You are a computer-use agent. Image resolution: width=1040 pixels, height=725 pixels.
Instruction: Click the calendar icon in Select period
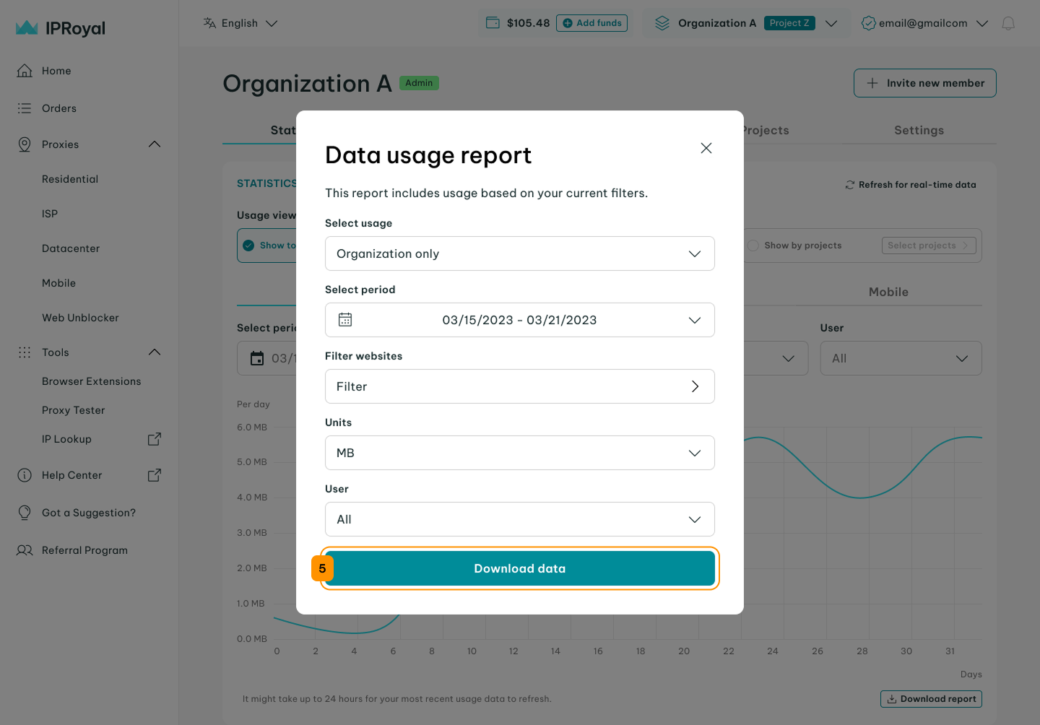tap(345, 320)
